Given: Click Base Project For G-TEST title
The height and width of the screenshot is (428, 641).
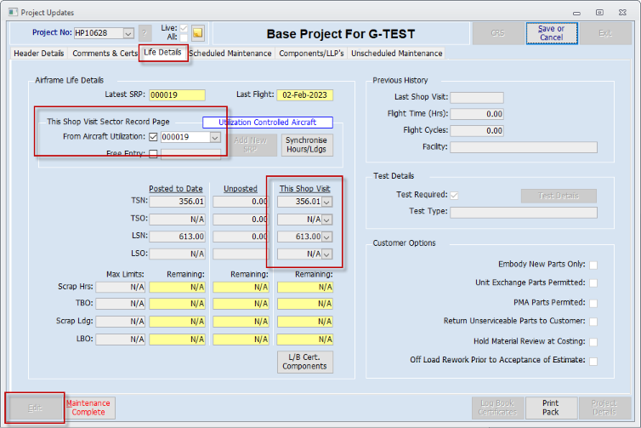Looking at the screenshot, I should (341, 34).
